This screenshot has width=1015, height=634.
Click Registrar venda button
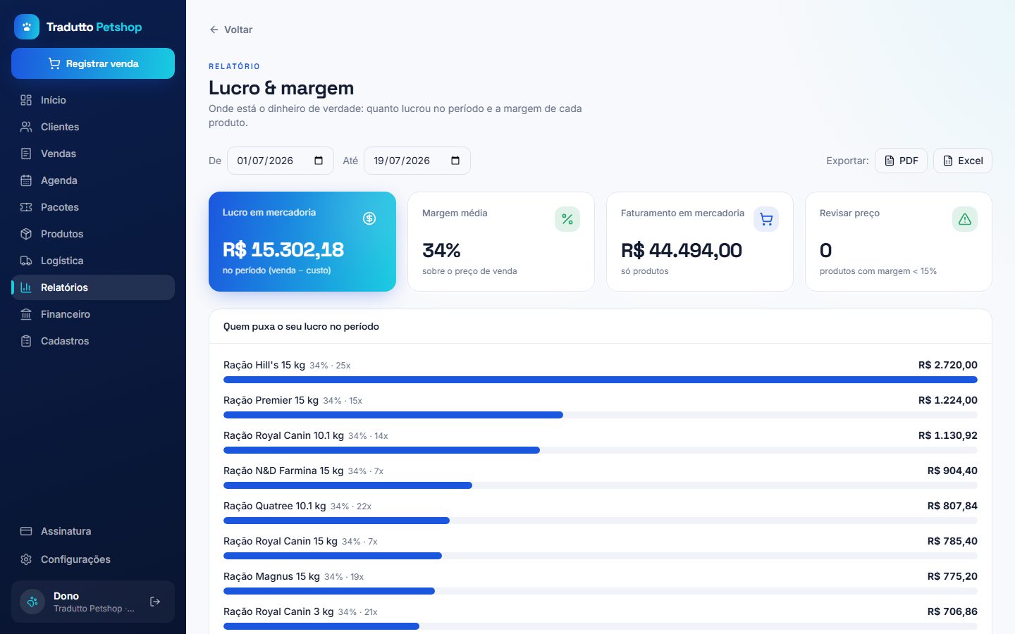[x=93, y=63]
